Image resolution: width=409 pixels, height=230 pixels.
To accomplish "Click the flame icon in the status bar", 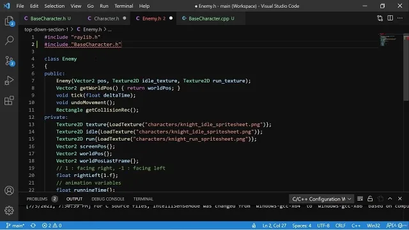I will pos(254,226).
